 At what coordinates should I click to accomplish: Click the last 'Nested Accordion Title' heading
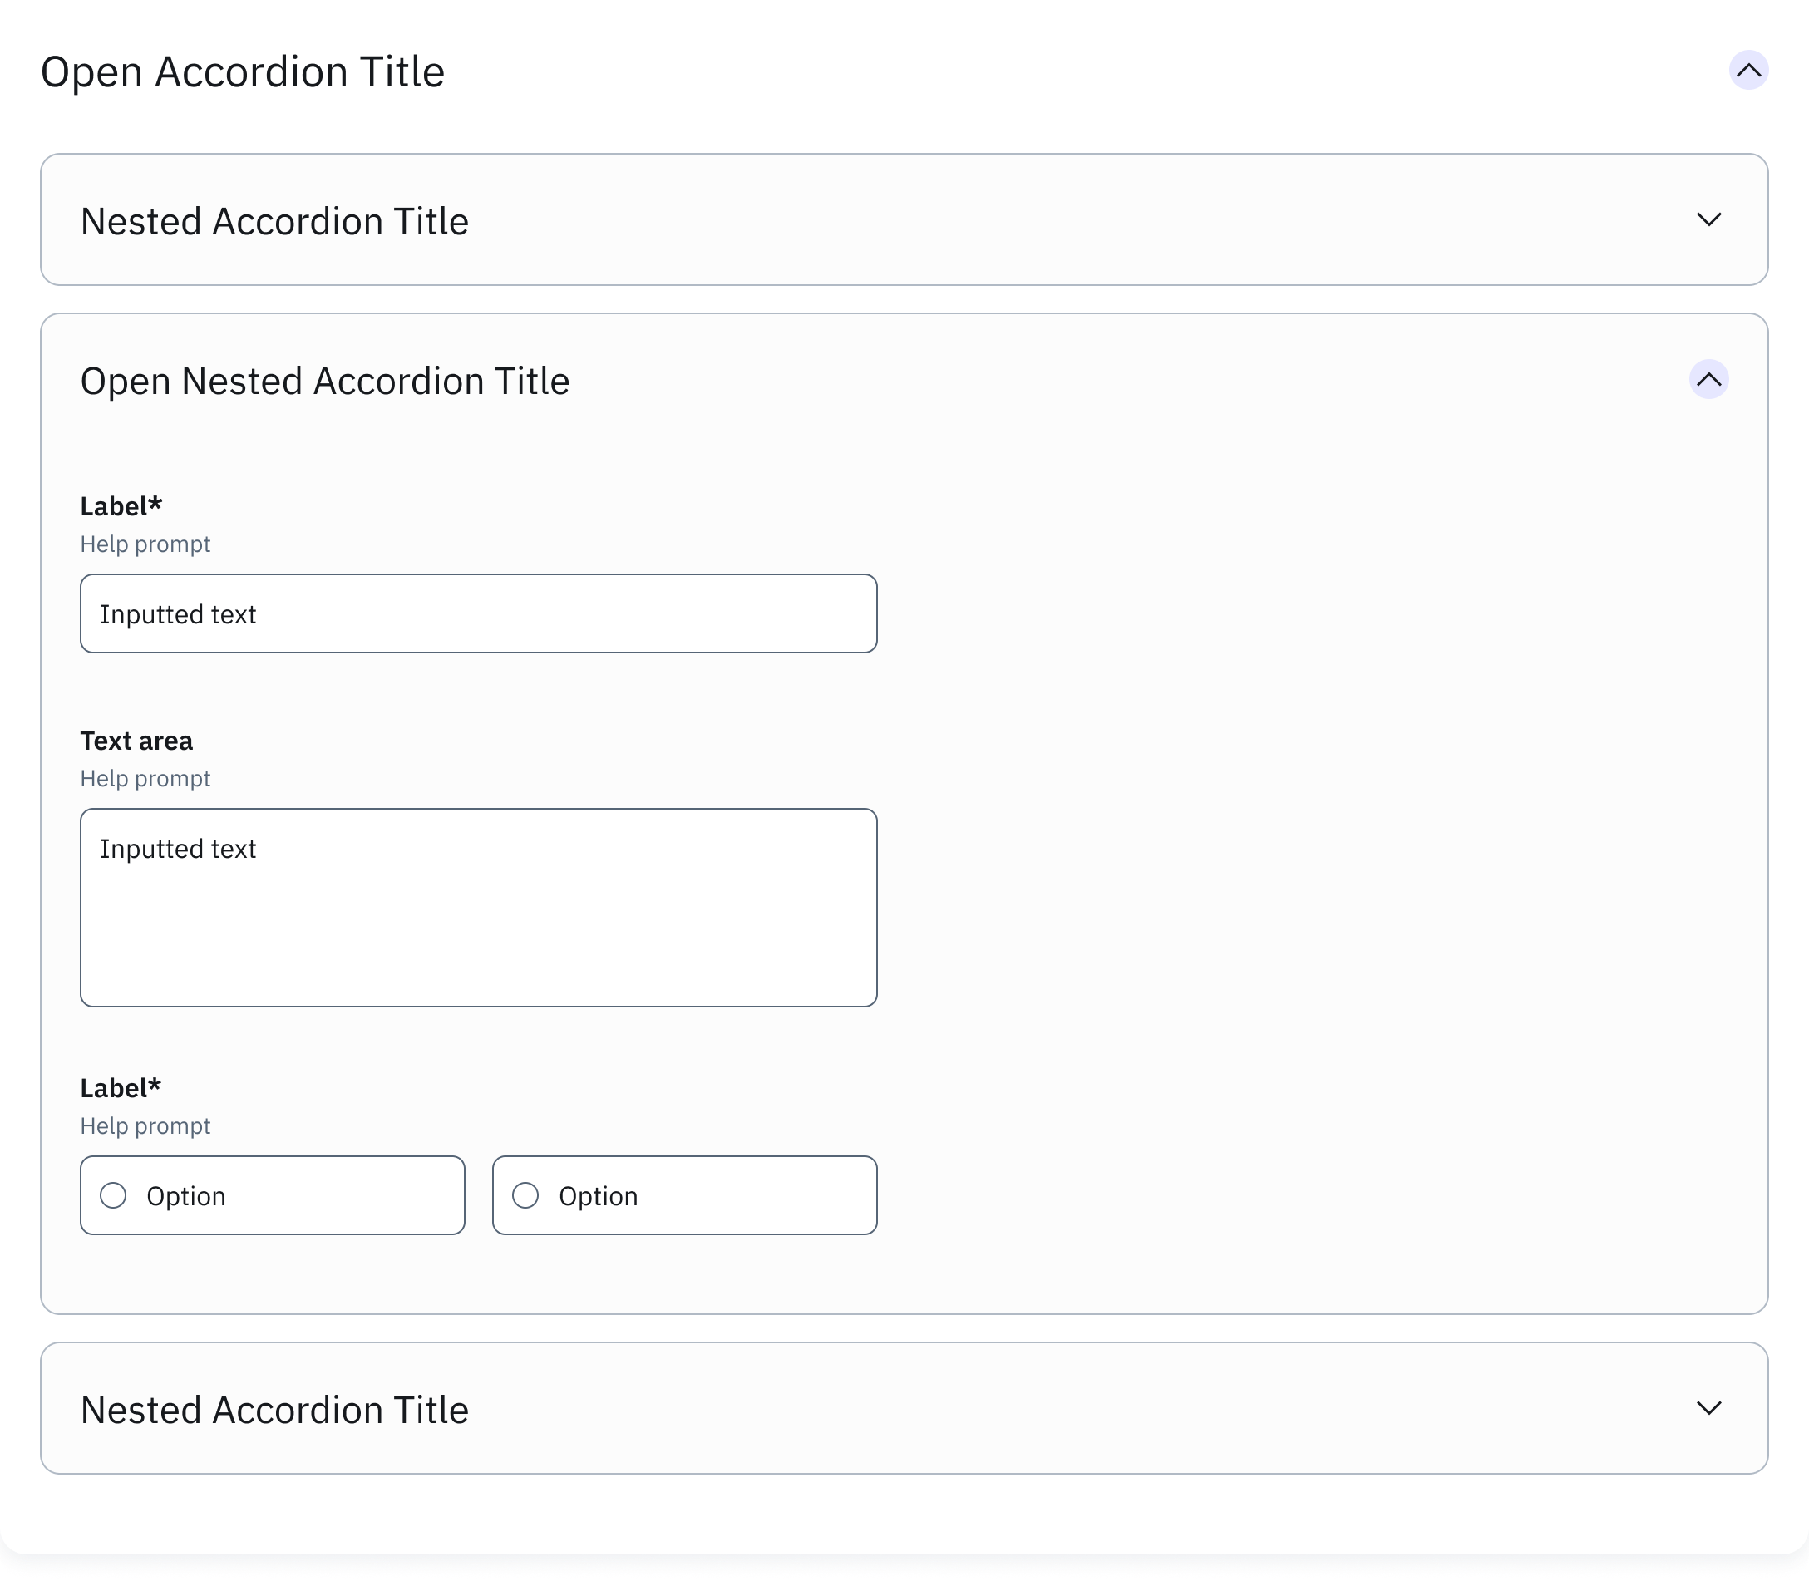click(274, 1410)
